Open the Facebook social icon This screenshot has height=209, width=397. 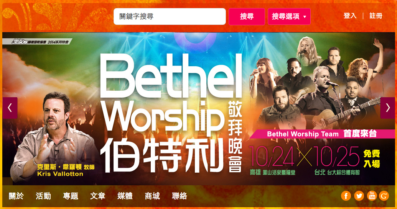[x=346, y=196]
